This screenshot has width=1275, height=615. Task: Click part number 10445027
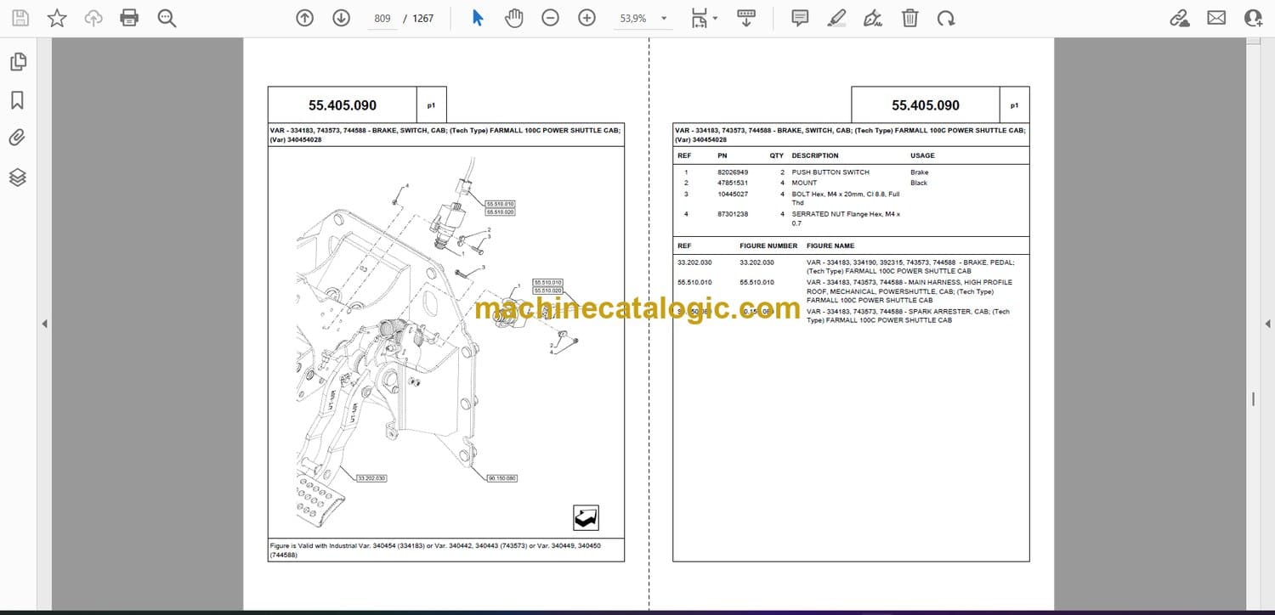point(733,195)
